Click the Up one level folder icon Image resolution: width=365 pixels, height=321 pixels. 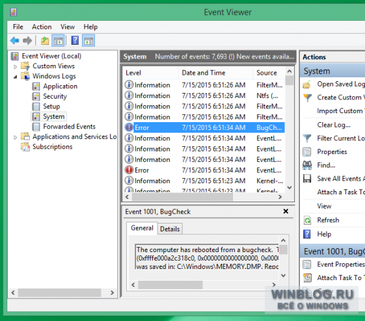coord(45,41)
